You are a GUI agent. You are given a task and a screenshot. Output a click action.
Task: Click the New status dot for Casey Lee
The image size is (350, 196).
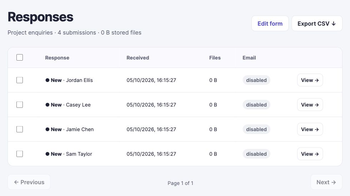point(47,105)
